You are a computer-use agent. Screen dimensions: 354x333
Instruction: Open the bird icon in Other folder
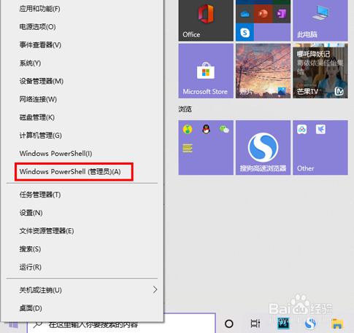320,130
